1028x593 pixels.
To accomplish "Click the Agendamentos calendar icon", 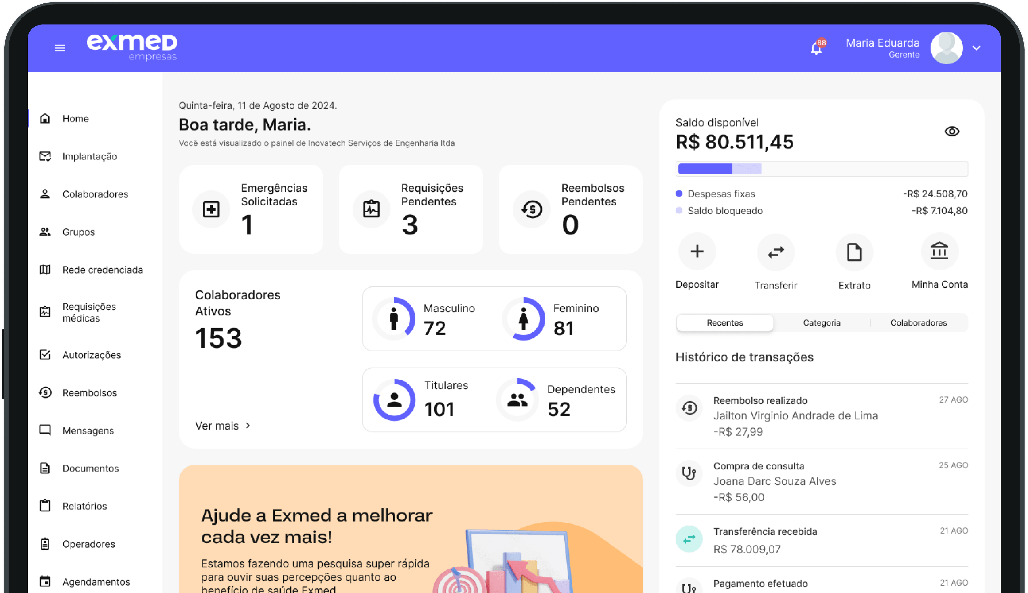I will click(x=45, y=581).
